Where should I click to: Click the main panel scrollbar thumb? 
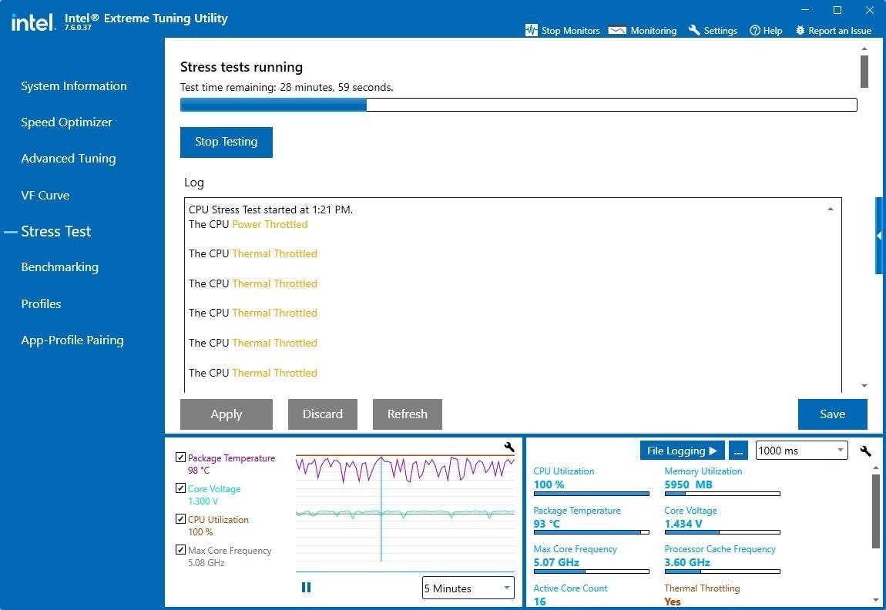tap(864, 71)
